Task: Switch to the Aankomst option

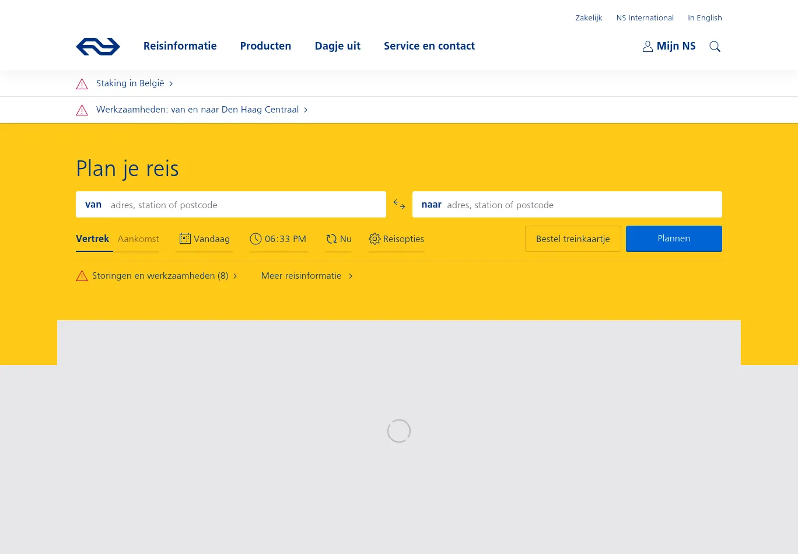Action: coord(138,239)
